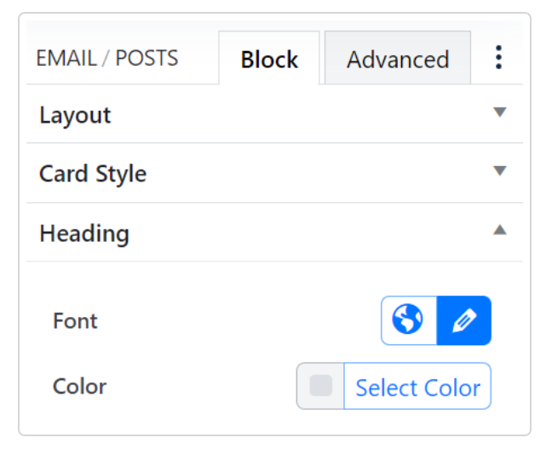Image resolution: width=552 pixels, height=455 pixels.
Task: Click empty space between Font label and globe
Action: point(239,321)
